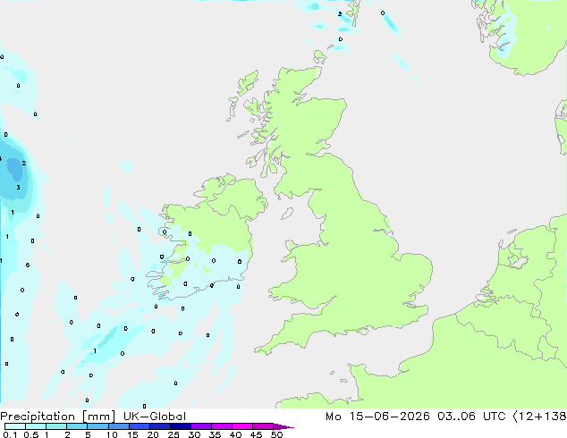Click the legend arrow tip beyond 50
The height and width of the screenshot is (438, 567).
point(283,426)
